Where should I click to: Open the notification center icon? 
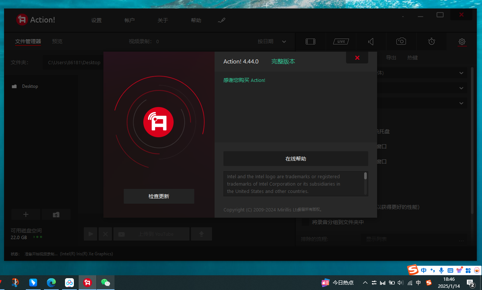pyautogui.click(x=471, y=283)
